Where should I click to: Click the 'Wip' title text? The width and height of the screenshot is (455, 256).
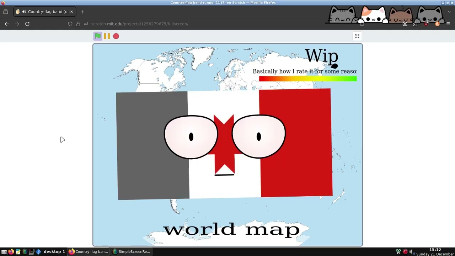click(x=321, y=56)
